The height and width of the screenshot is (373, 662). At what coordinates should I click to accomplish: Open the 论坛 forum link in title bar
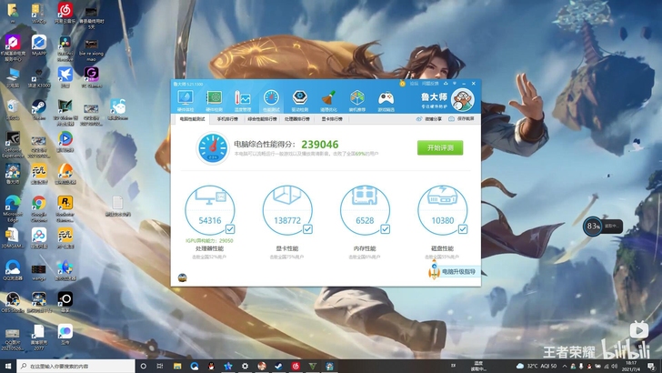414,84
